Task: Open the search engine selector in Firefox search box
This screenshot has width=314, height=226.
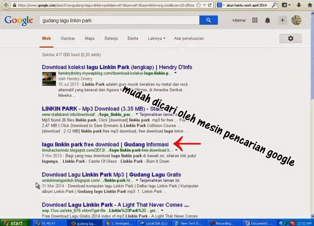Action: point(220,5)
